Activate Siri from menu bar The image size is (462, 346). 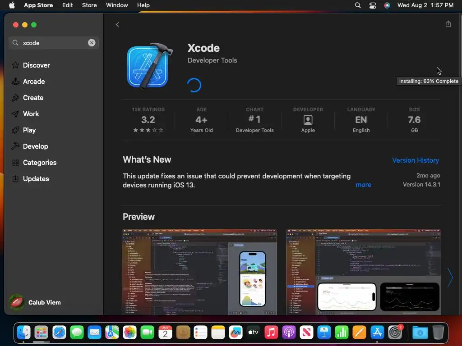click(387, 5)
